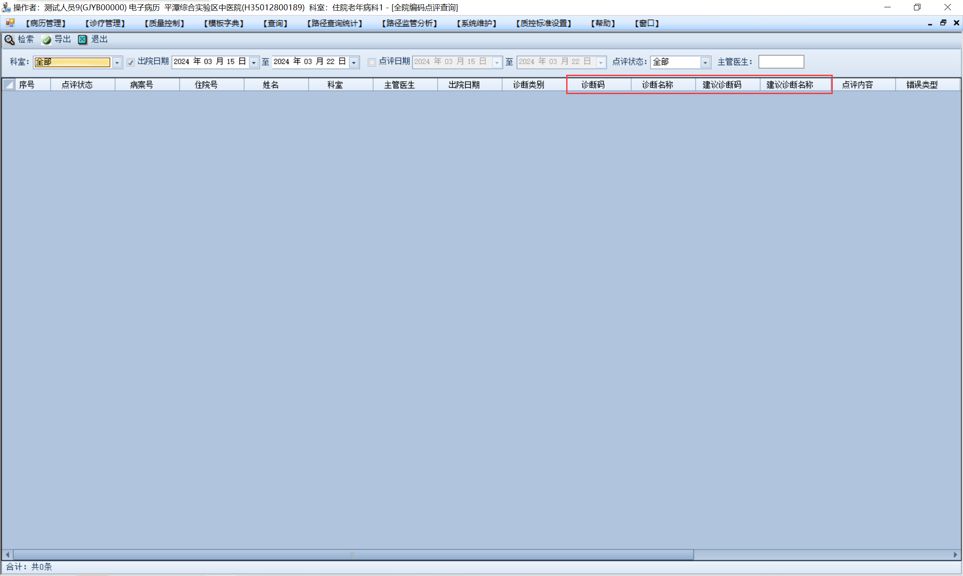Click the 诊断码 column header
This screenshot has width=963, height=576.
[593, 85]
